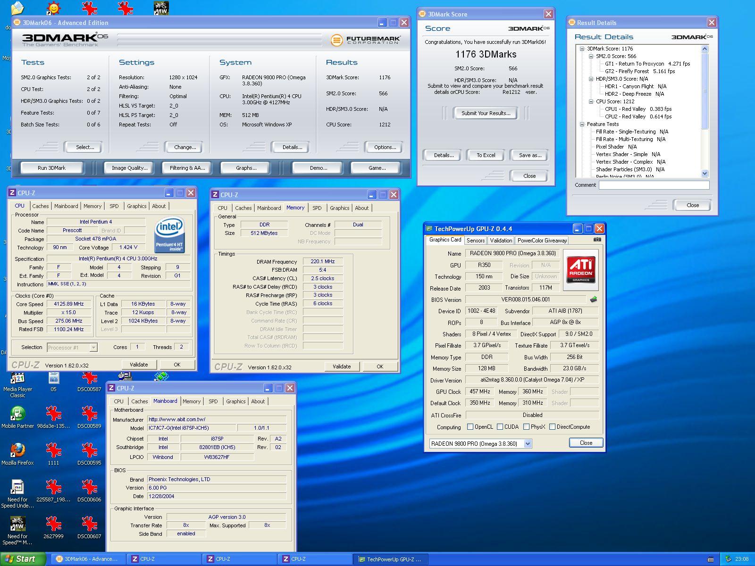The width and height of the screenshot is (755, 566).
Task: Click the http://www.abit.com.tw/ manufacturer field
Action: [217, 419]
